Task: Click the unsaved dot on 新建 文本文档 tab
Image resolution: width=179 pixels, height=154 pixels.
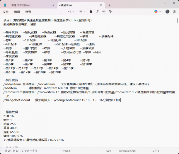Action: 53,5
